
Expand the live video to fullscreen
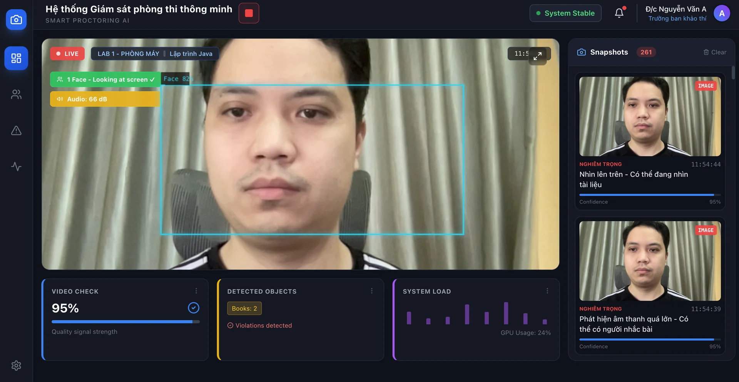point(538,56)
